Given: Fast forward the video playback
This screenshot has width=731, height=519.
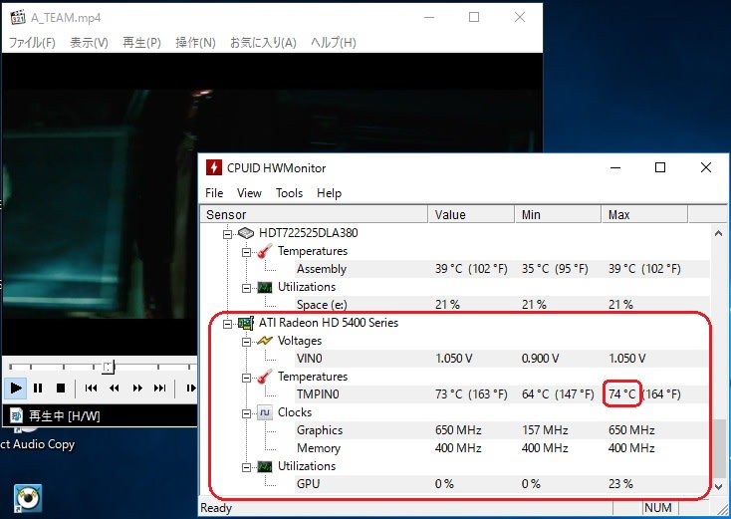Looking at the screenshot, I should pos(137,388).
